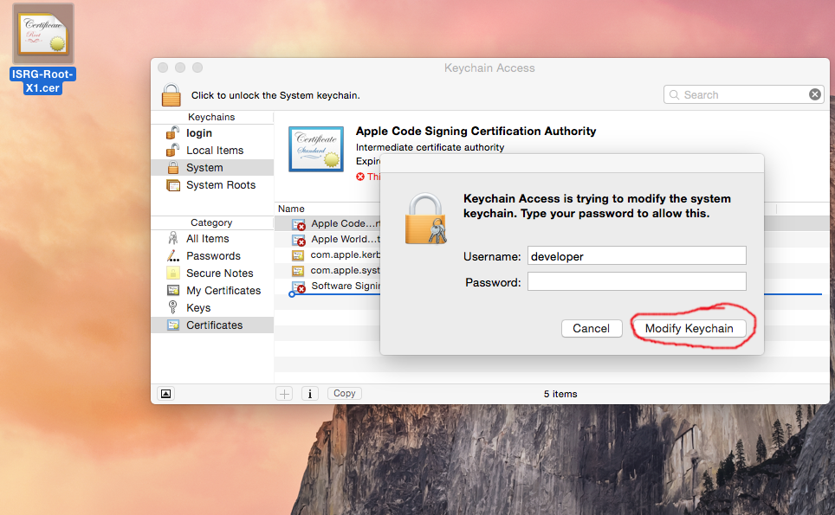Select the Software Signing certificate row

point(328,286)
